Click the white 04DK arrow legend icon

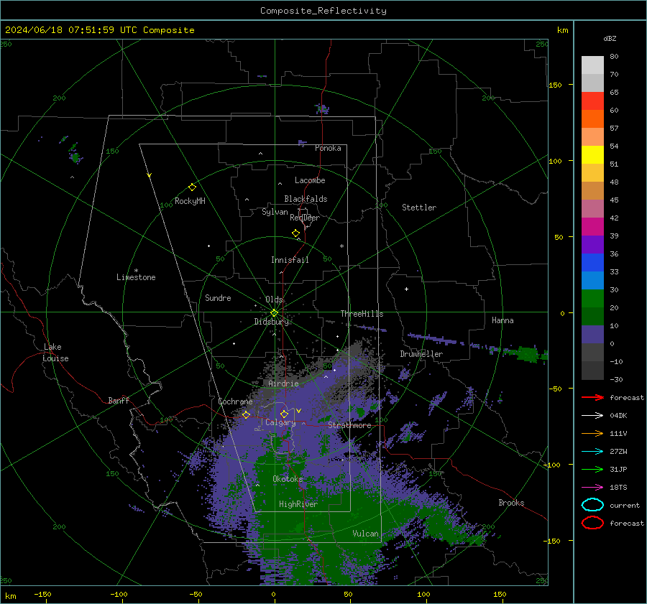point(592,416)
